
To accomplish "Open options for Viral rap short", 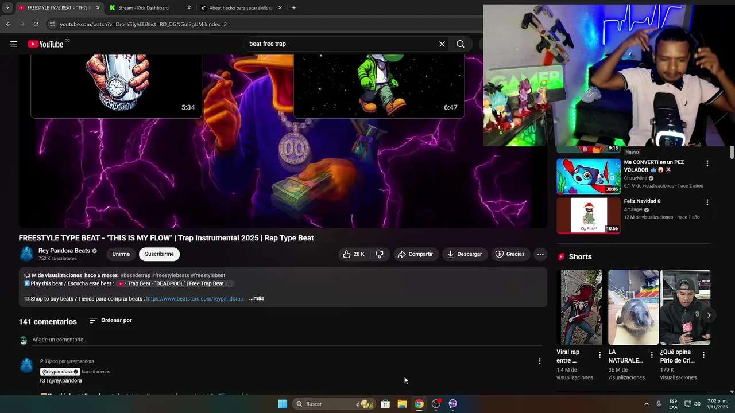I will (x=599, y=355).
